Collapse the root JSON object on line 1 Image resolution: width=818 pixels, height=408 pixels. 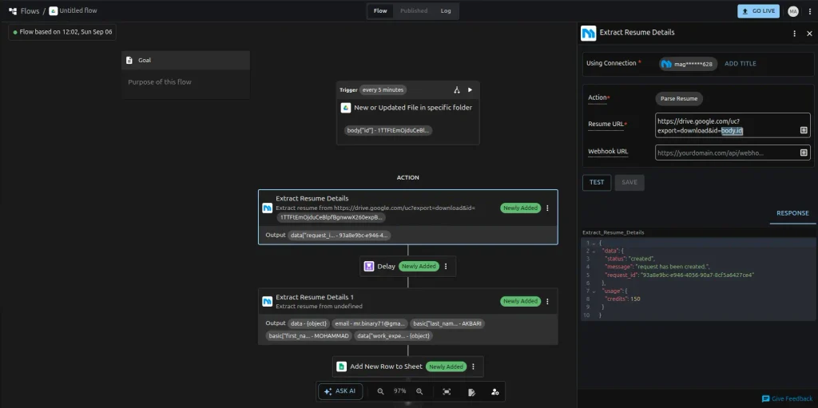click(594, 244)
